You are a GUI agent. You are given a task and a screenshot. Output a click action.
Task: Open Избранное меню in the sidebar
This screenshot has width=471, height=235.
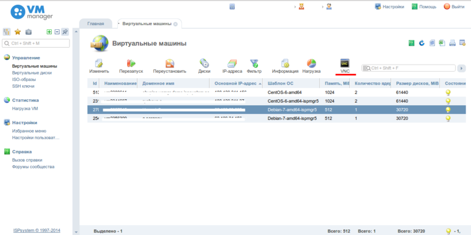tap(29, 131)
